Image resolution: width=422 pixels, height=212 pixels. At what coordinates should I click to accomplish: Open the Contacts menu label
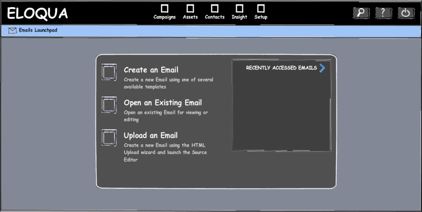(214, 17)
